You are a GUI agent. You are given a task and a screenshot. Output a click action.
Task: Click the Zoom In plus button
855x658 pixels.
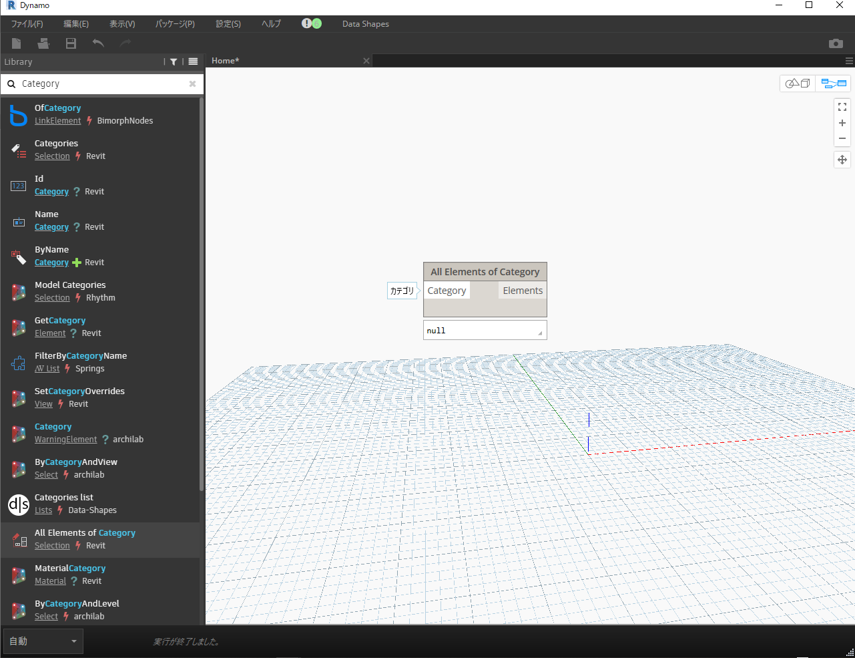click(x=842, y=123)
